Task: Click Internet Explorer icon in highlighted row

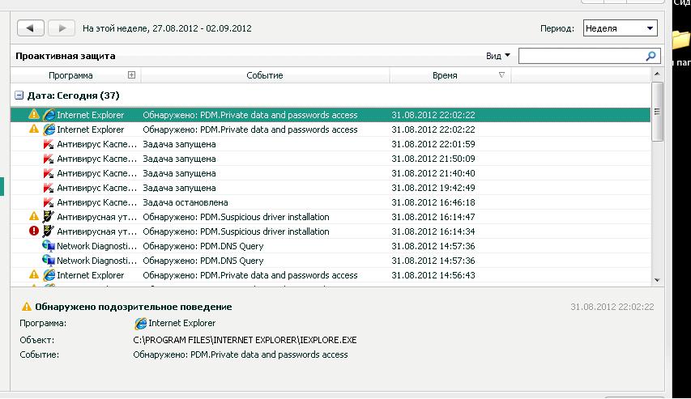Action: point(49,115)
